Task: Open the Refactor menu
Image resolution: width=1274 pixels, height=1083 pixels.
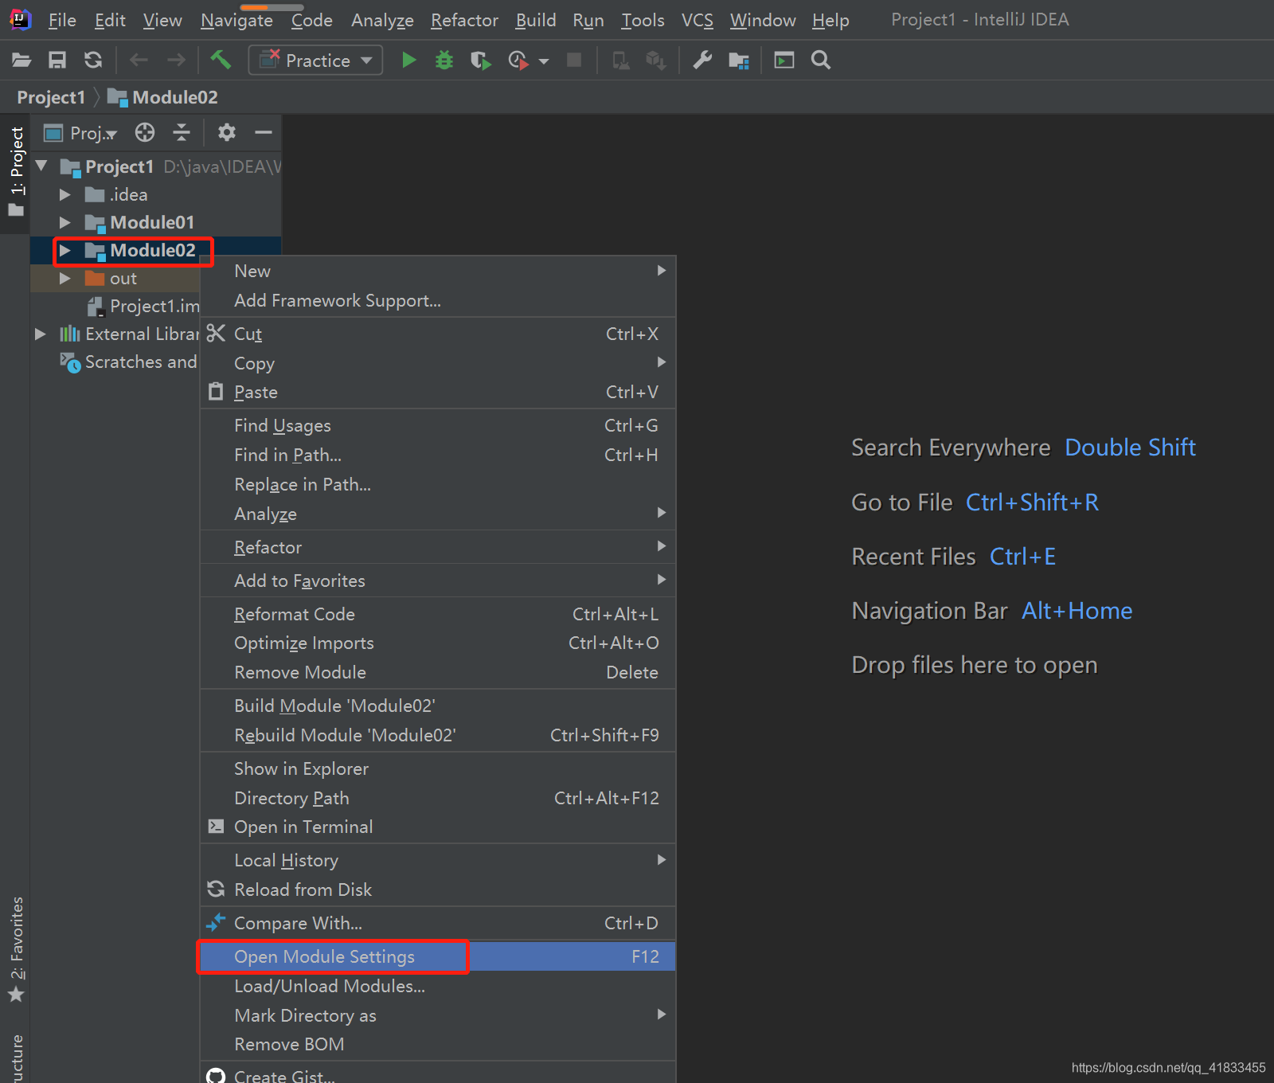Action: 464,20
